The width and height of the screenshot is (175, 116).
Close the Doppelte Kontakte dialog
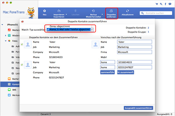22,22
